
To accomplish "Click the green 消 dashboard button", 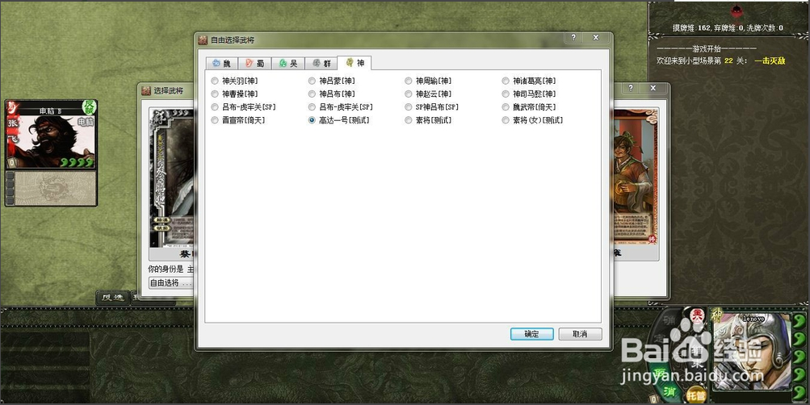I will tap(669, 393).
